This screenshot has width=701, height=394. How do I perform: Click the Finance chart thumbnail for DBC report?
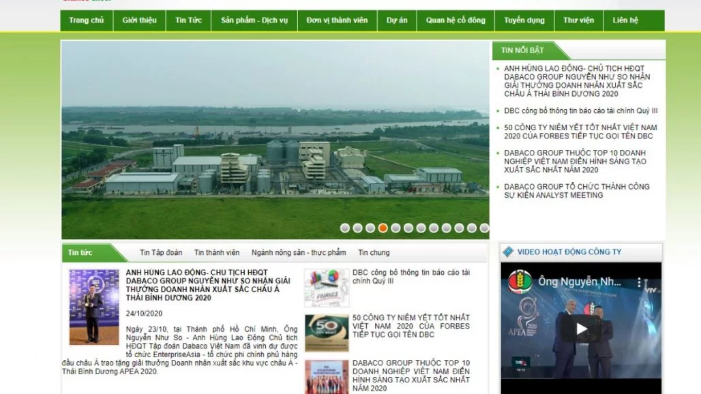(x=327, y=288)
